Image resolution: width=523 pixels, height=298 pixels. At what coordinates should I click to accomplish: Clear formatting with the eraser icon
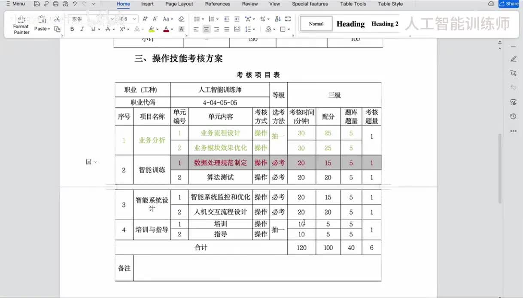pos(181,19)
